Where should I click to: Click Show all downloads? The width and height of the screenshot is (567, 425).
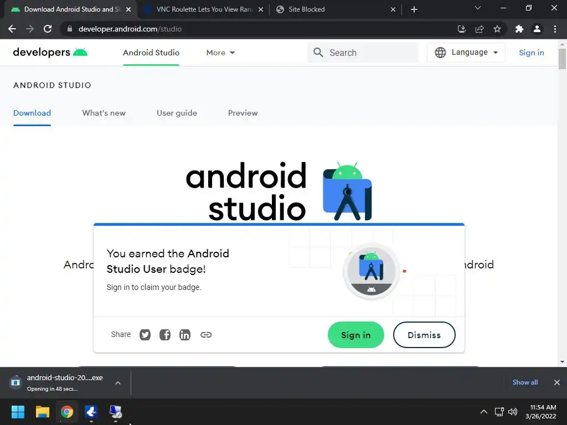(x=525, y=382)
